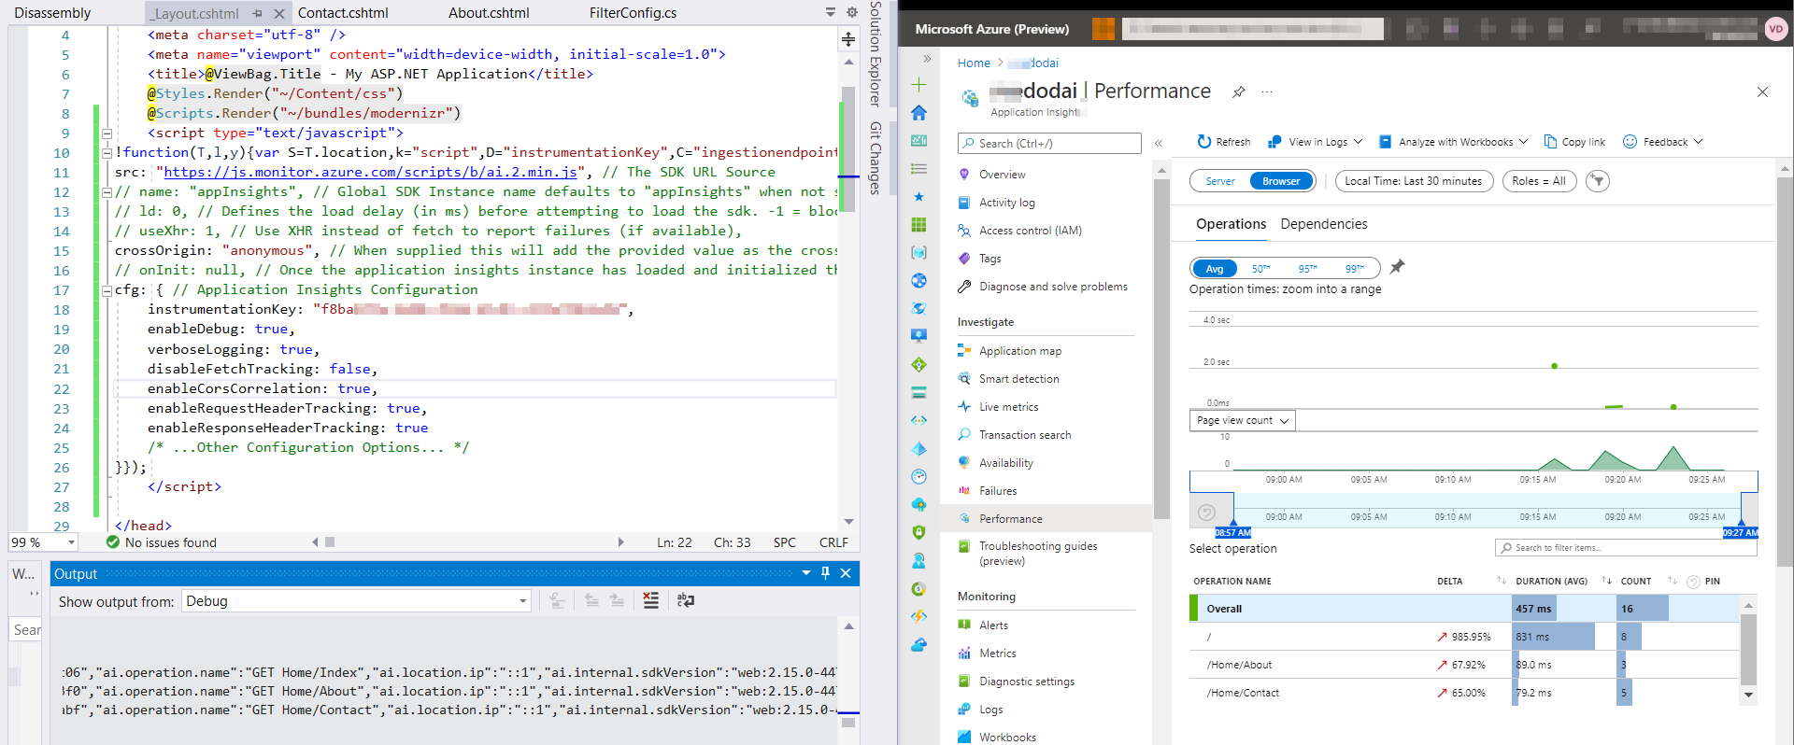The width and height of the screenshot is (1794, 745).
Task: Click Create a resource plus icon in Azure
Action: (x=919, y=85)
